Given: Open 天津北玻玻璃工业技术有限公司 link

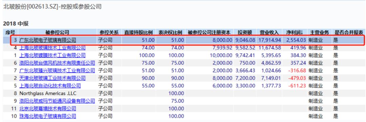Looking at the screenshot, I should [x=52, y=78].
